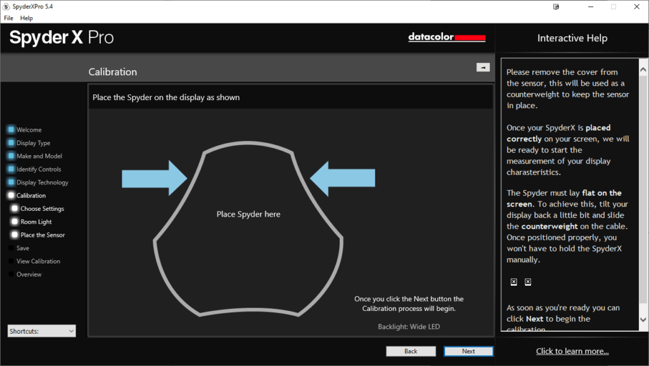The width and height of the screenshot is (649, 366).
Task: Select the Place the Sensor sub-step
Action: [42, 235]
